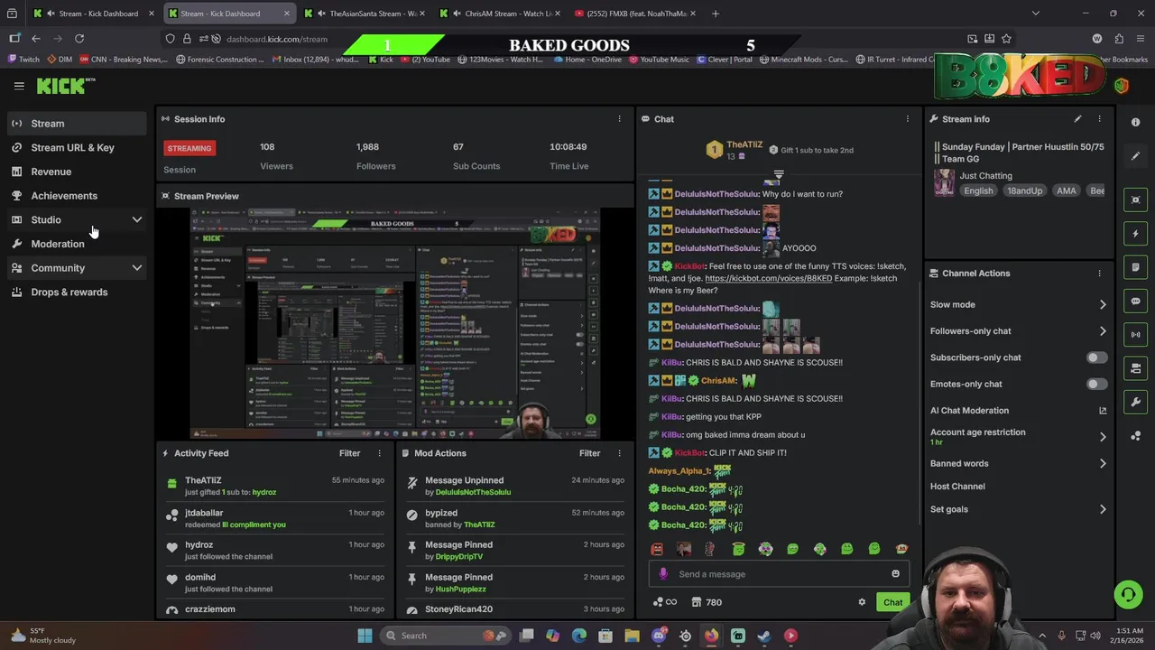Open Stream info panel three-dot menu

(1099, 119)
